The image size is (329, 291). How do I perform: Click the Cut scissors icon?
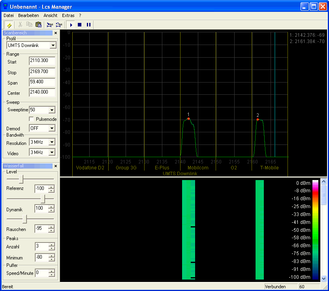point(21,25)
